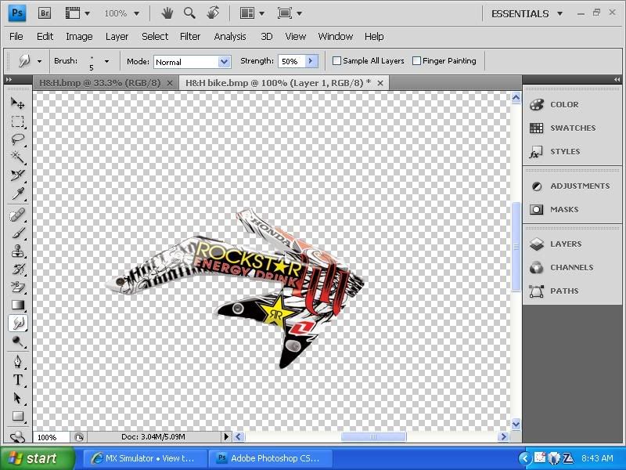Open the Strength slider arrow
This screenshot has width=626, height=470.
click(x=311, y=61)
